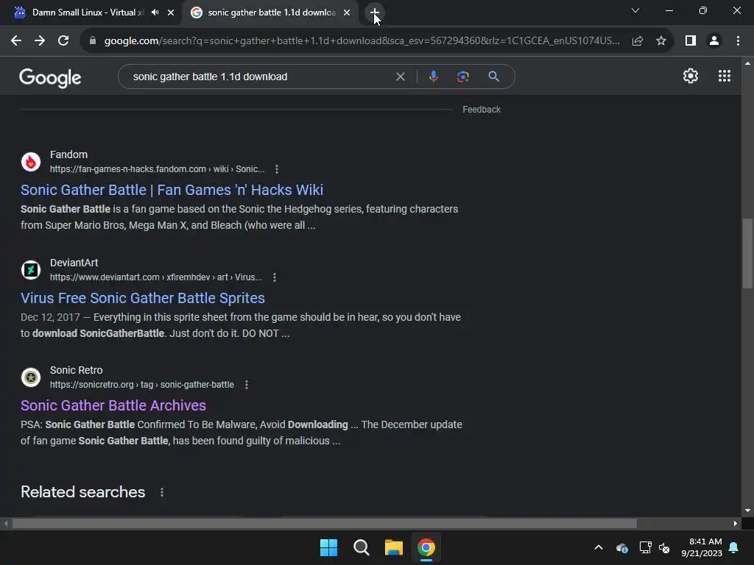Click the fan-games-n-hacks.fandom.com URL
Viewport: 754px width, 565px height.
click(158, 169)
